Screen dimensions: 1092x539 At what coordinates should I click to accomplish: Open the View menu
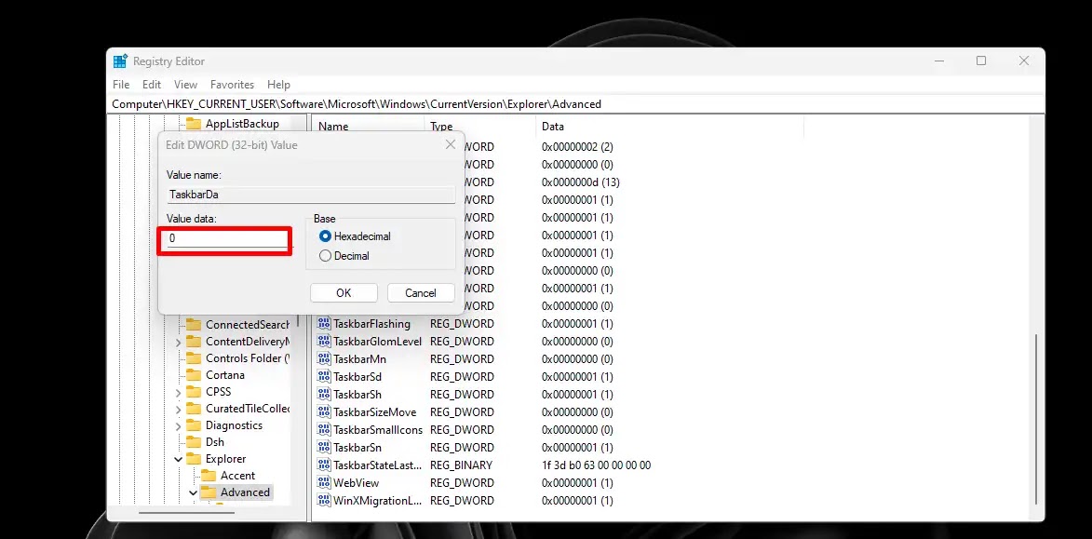186,85
